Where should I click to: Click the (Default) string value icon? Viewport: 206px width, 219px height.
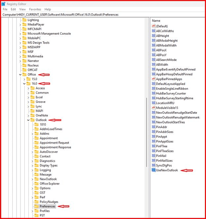pos(154,26)
